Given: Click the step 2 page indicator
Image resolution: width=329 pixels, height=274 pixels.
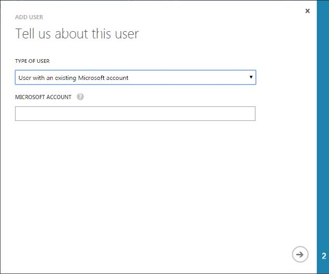Looking at the screenshot, I should pos(323,256).
